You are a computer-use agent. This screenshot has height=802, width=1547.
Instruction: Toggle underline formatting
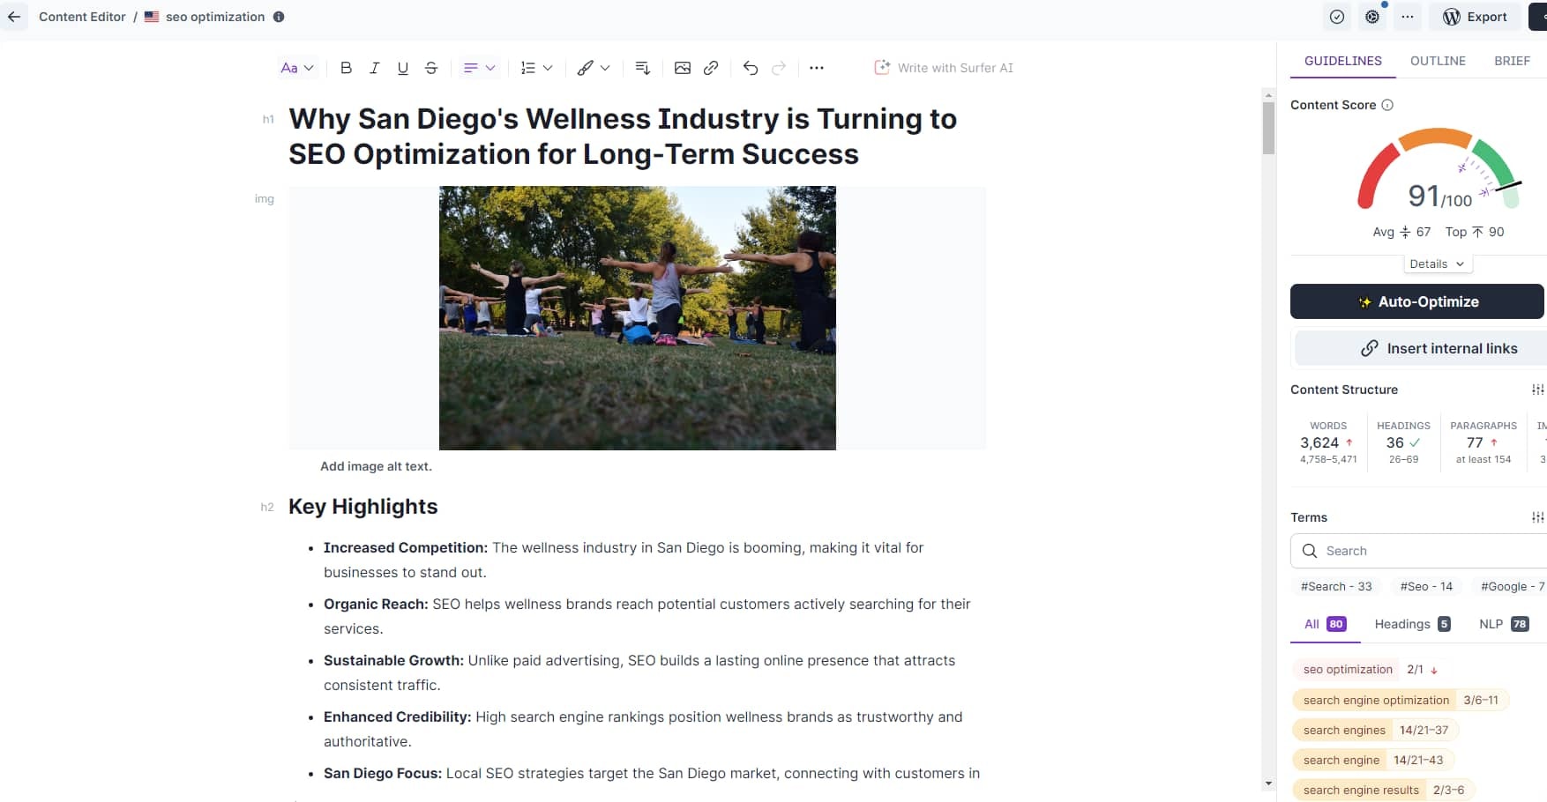(x=403, y=68)
